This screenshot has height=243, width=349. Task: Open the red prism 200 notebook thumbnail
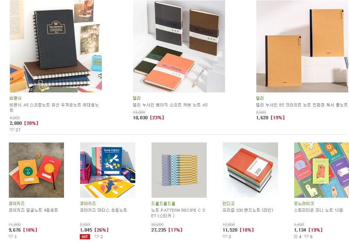point(250,170)
